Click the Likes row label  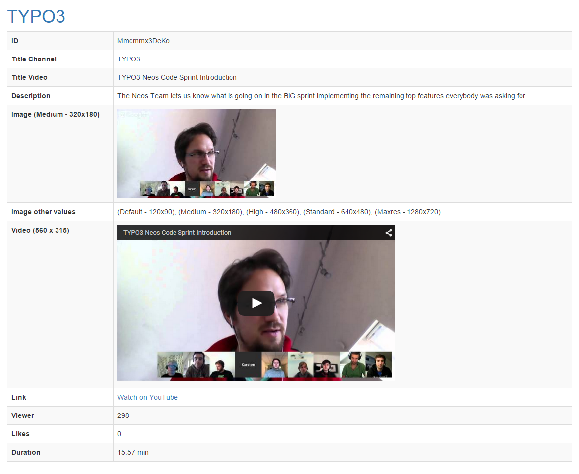[20, 434]
